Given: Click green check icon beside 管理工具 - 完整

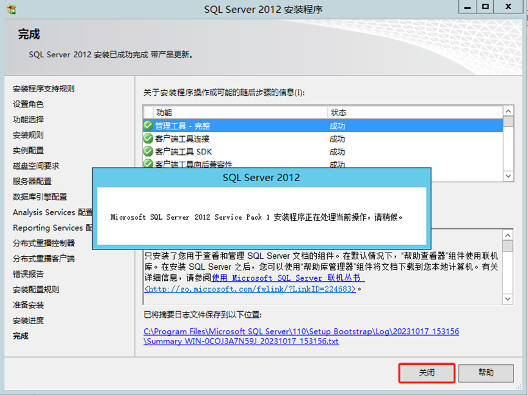Looking at the screenshot, I should 148,126.
